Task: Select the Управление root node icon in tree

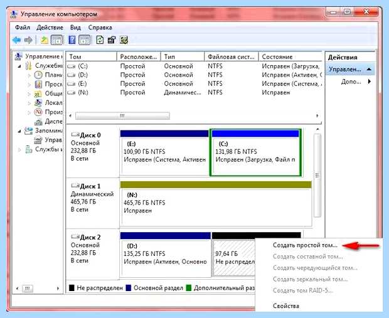Action: point(18,56)
